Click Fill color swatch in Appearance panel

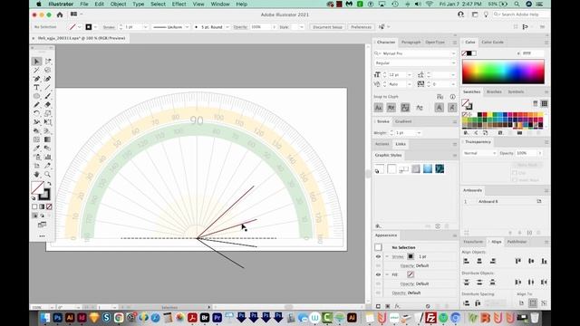(x=411, y=274)
